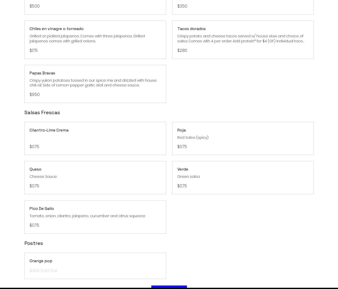Click the $2.80 Tacos dorados price

coord(182,51)
